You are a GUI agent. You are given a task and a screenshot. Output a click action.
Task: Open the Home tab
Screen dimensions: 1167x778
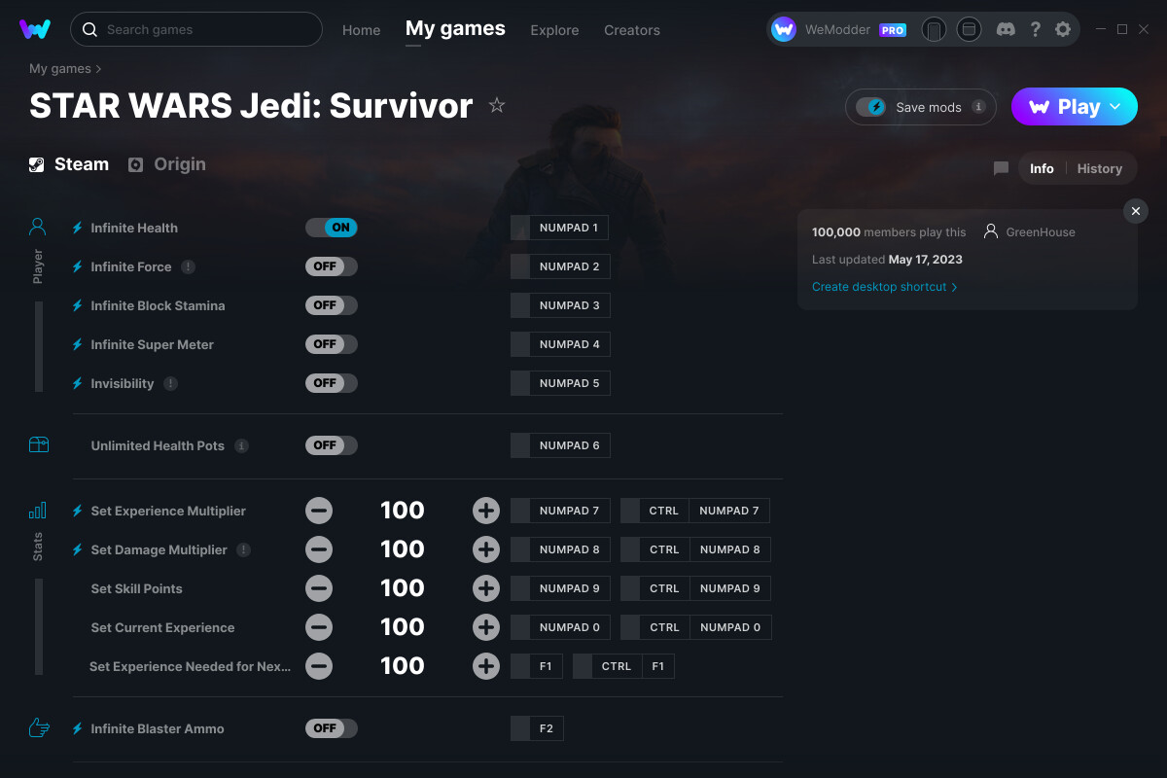click(x=361, y=30)
